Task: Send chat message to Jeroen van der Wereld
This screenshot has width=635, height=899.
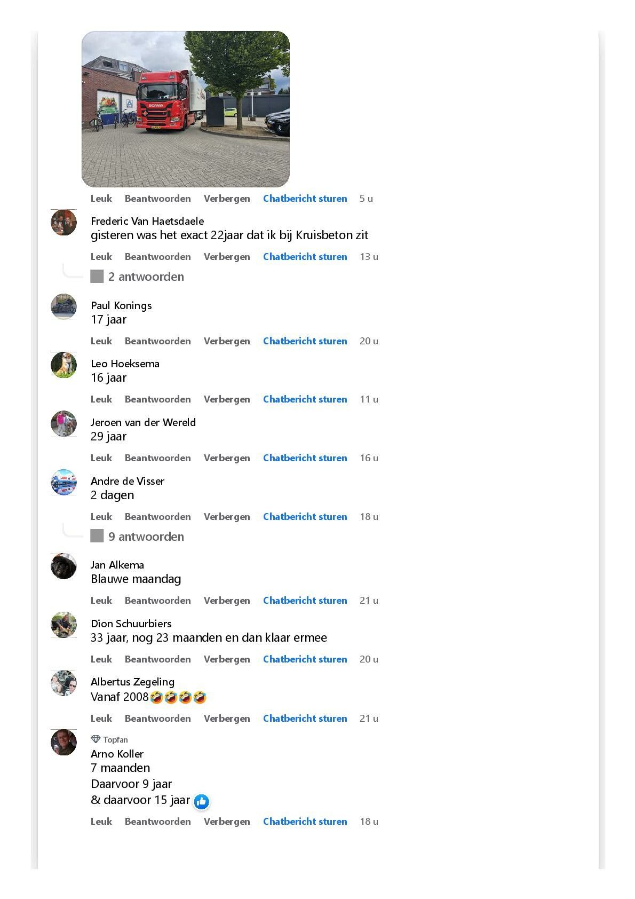Action: click(x=305, y=458)
